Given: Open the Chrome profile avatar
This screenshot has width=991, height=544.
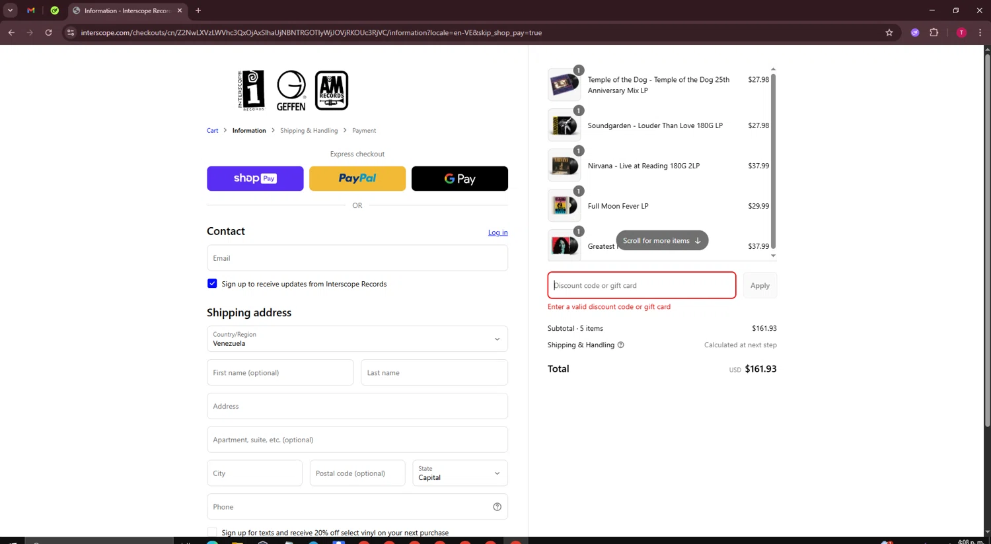Looking at the screenshot, I should click(961, 32).
